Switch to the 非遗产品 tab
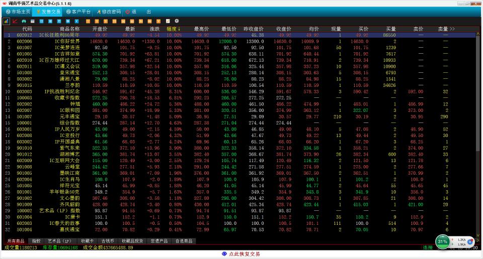Screen dimensions: 483x259 click(x=159, y=241)
